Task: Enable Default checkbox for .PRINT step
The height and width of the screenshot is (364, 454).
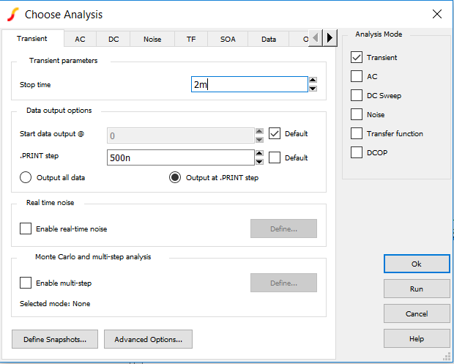Action: 275,157
